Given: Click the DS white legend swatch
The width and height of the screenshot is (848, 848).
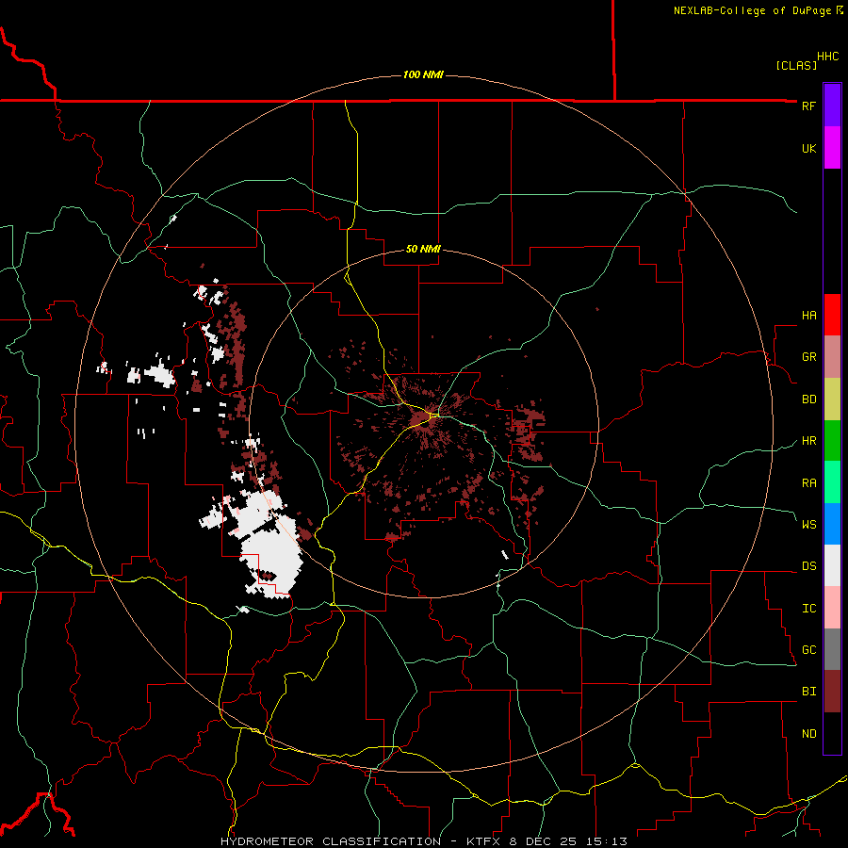Looking at the screenshot, I should click(832, 565).
